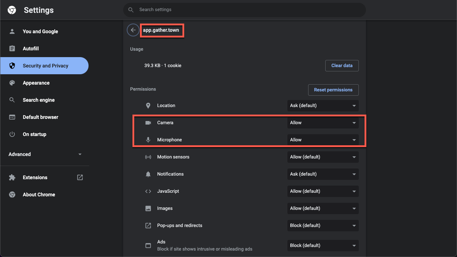
Task: Open Appearance settings
Action: point(44,83)
